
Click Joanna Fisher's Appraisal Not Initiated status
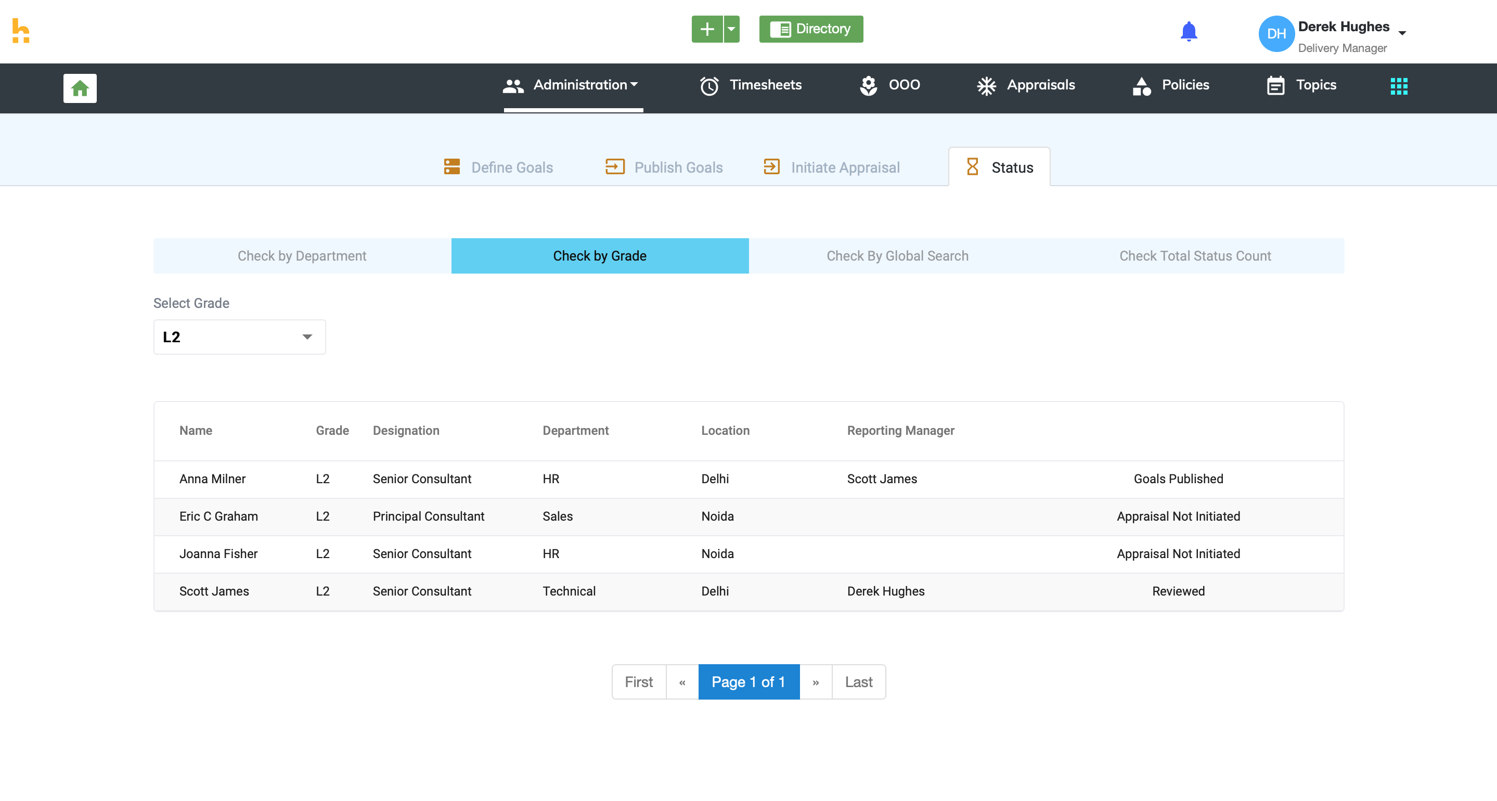pyautogui.click(x=1179, y=554)
